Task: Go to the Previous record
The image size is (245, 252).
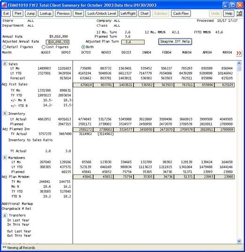Action: [x=63, y=14]
